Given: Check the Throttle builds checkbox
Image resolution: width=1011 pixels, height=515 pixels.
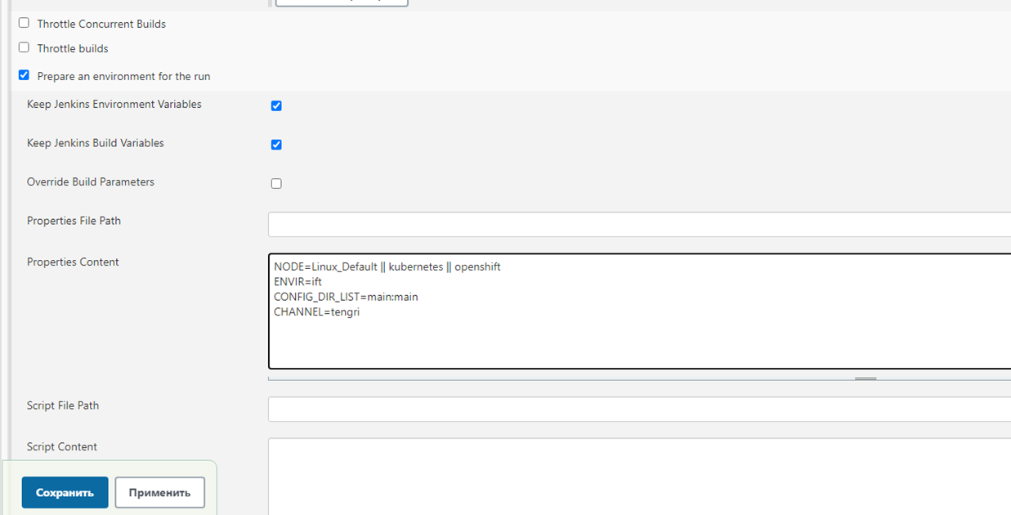Looking at the screenshot, I should [x=24, y=47].
